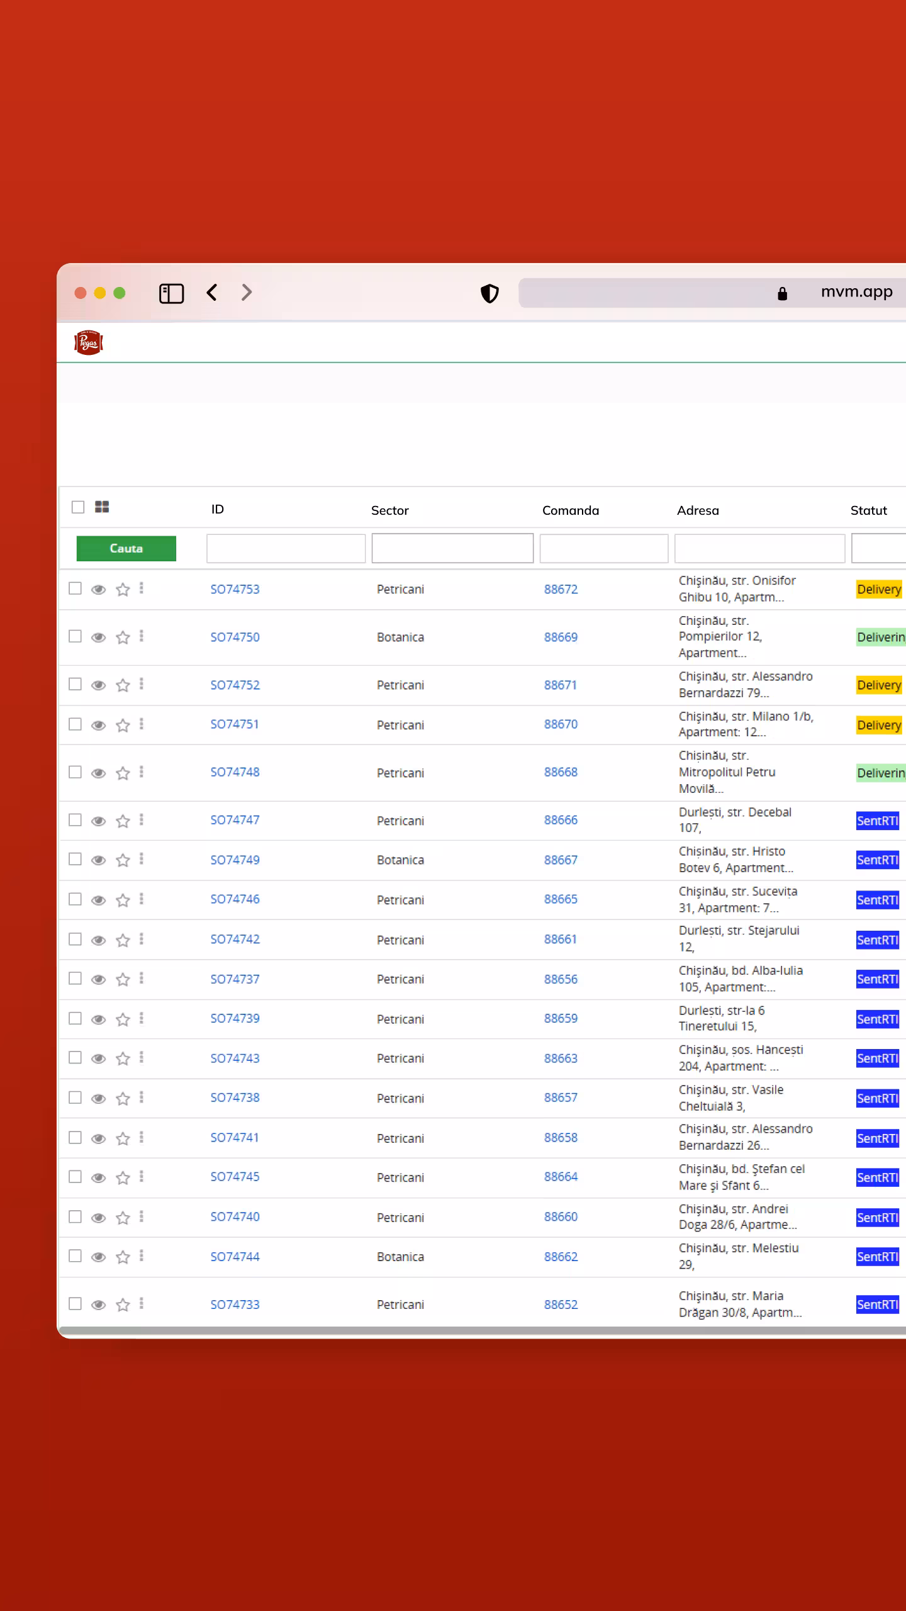
Task: Sort by the Sector column header
Action: click(x=389, y=510)
